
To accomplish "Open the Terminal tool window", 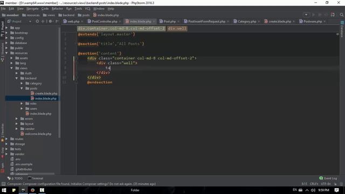I will pos(36,178).
